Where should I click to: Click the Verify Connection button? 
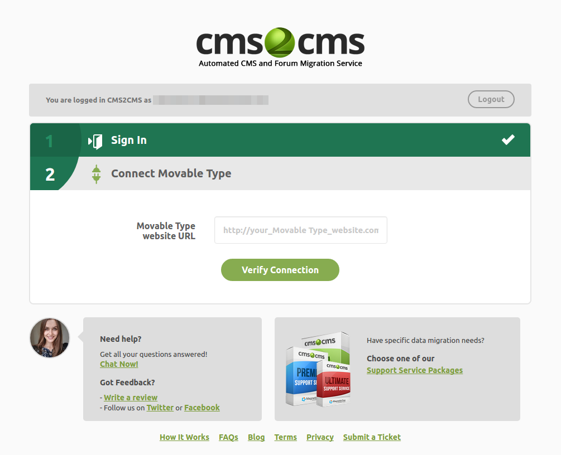[280, 270]
